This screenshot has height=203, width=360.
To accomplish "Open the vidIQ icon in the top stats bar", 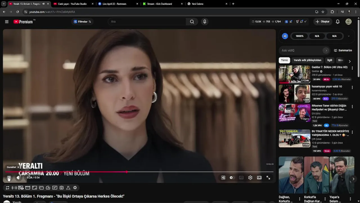I will click(286, 22).
